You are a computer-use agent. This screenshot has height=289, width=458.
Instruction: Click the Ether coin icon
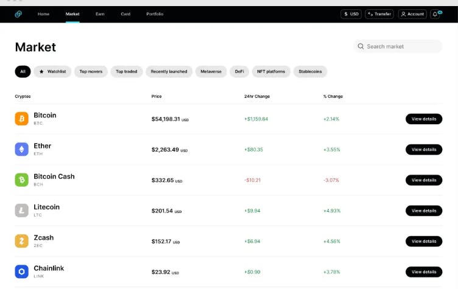[21, 149]
